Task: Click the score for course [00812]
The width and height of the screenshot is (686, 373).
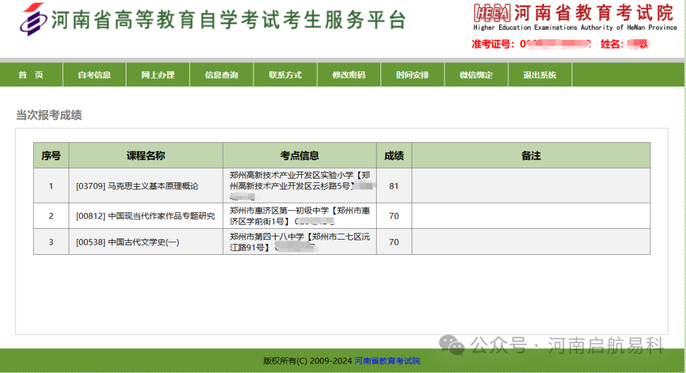Action: (394, 216)
